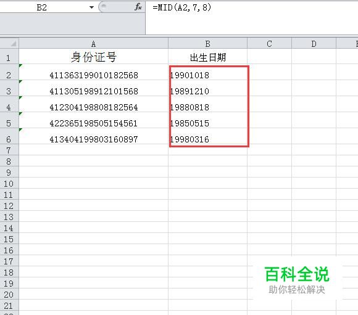Select column C header
The image size is (358, 315).
point(269,43)
